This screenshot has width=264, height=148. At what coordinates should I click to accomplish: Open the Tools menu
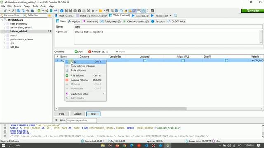35,7
